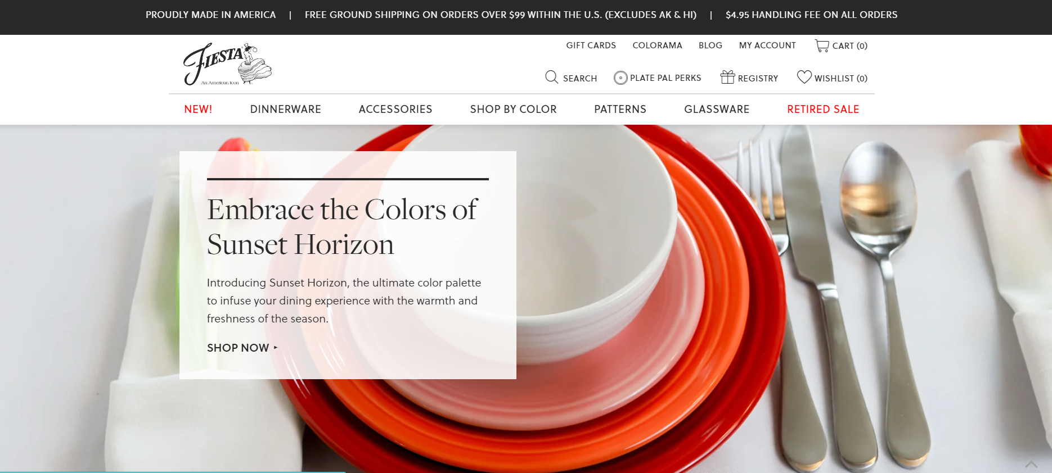
Task: Open the shopping cart icon
Action: point(822,46)
